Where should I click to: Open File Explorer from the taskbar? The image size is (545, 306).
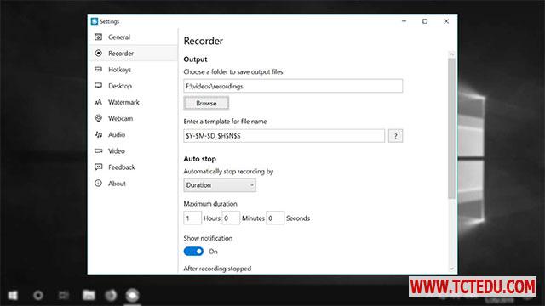point(89,295)
